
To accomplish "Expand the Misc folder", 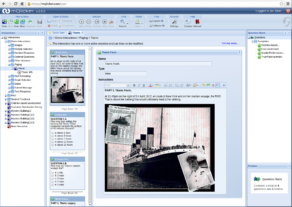I will click(x=5, y=96).
